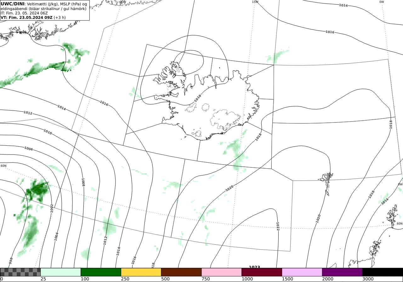Pick the dark green 100–250 legend swatch
The width and height of the screenshot is (403, 282).
point(101,272)
